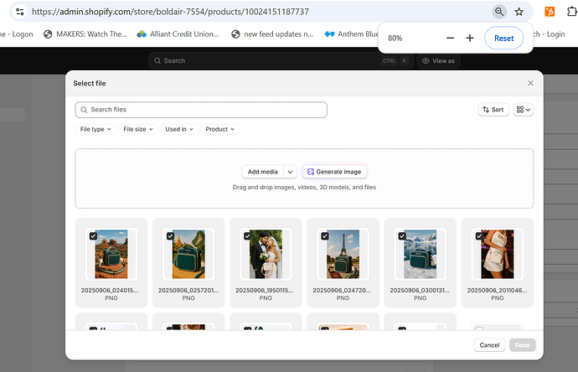Screen dimensions: 578x372
Task: Expand the File size filter
Action: pos(138,129)
